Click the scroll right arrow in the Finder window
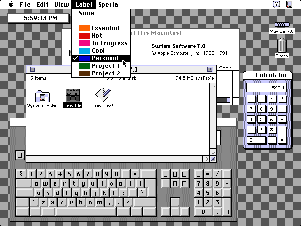 click(x=206, y=159)
